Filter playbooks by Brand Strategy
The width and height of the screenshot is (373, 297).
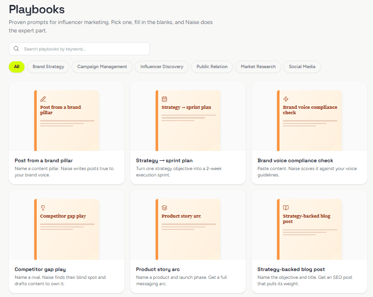(x=48, y=67)
